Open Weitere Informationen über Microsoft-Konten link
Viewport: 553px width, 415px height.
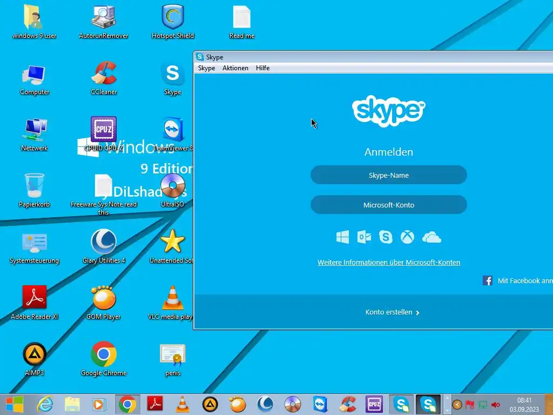coord(389,262)
